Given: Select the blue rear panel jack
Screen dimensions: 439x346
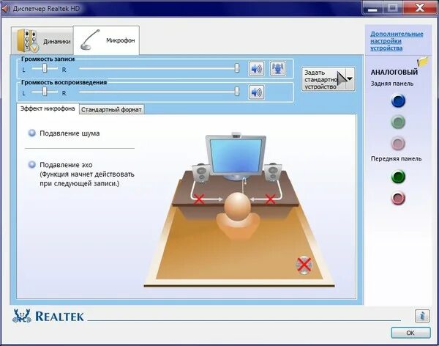Looking at the screenshot, I should (398, 101).
